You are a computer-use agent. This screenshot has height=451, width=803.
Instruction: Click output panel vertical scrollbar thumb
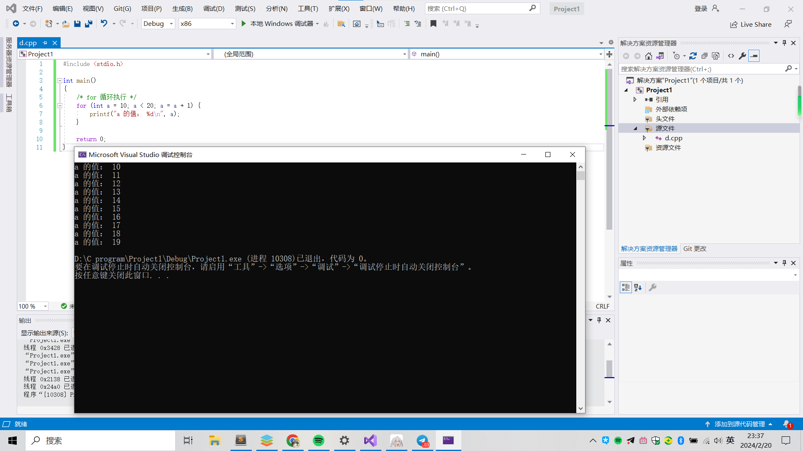click(609, 368)
